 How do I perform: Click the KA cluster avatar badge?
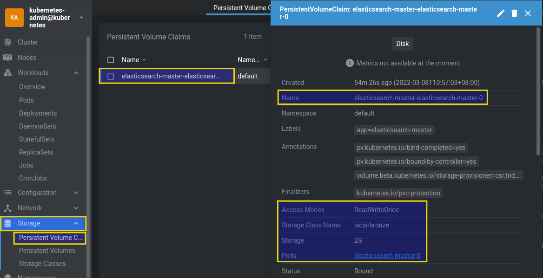(14, 18)
